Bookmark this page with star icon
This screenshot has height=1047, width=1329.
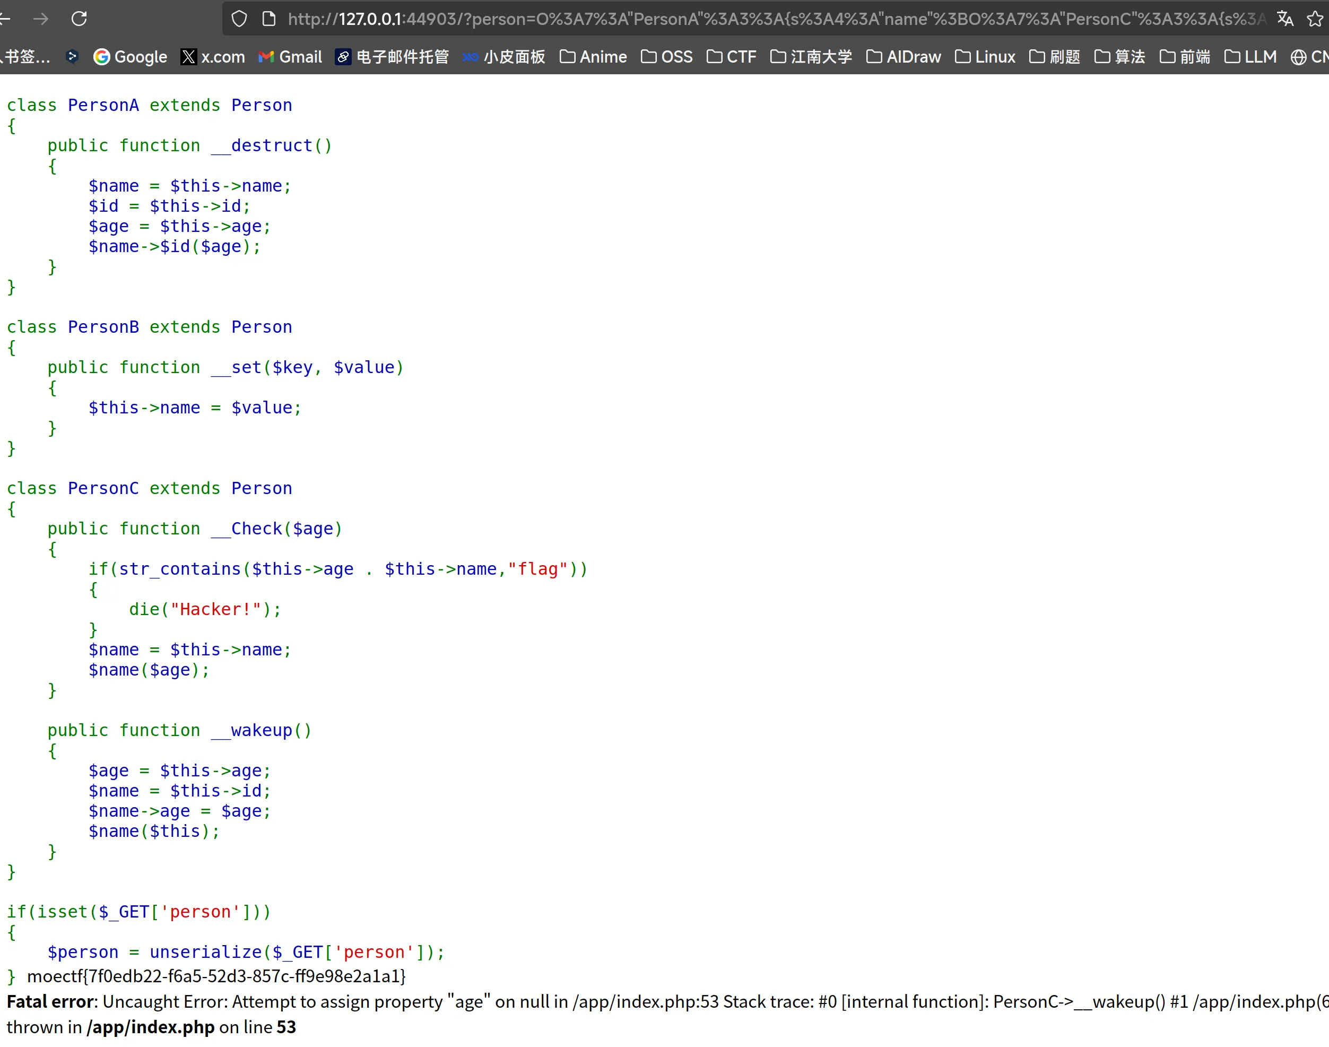click(1314, 19)
